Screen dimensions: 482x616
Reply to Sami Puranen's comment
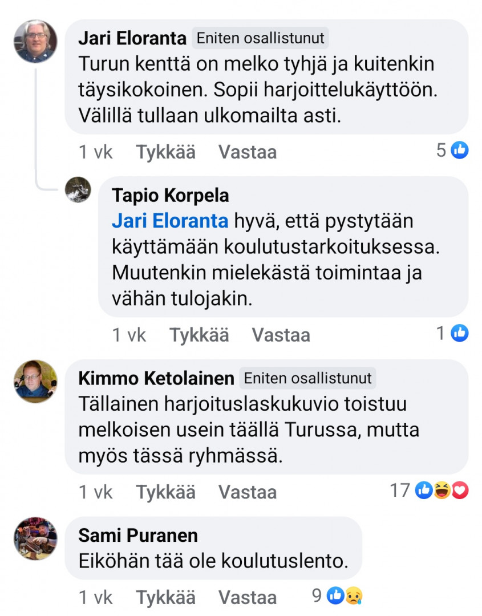click(248, 598)
